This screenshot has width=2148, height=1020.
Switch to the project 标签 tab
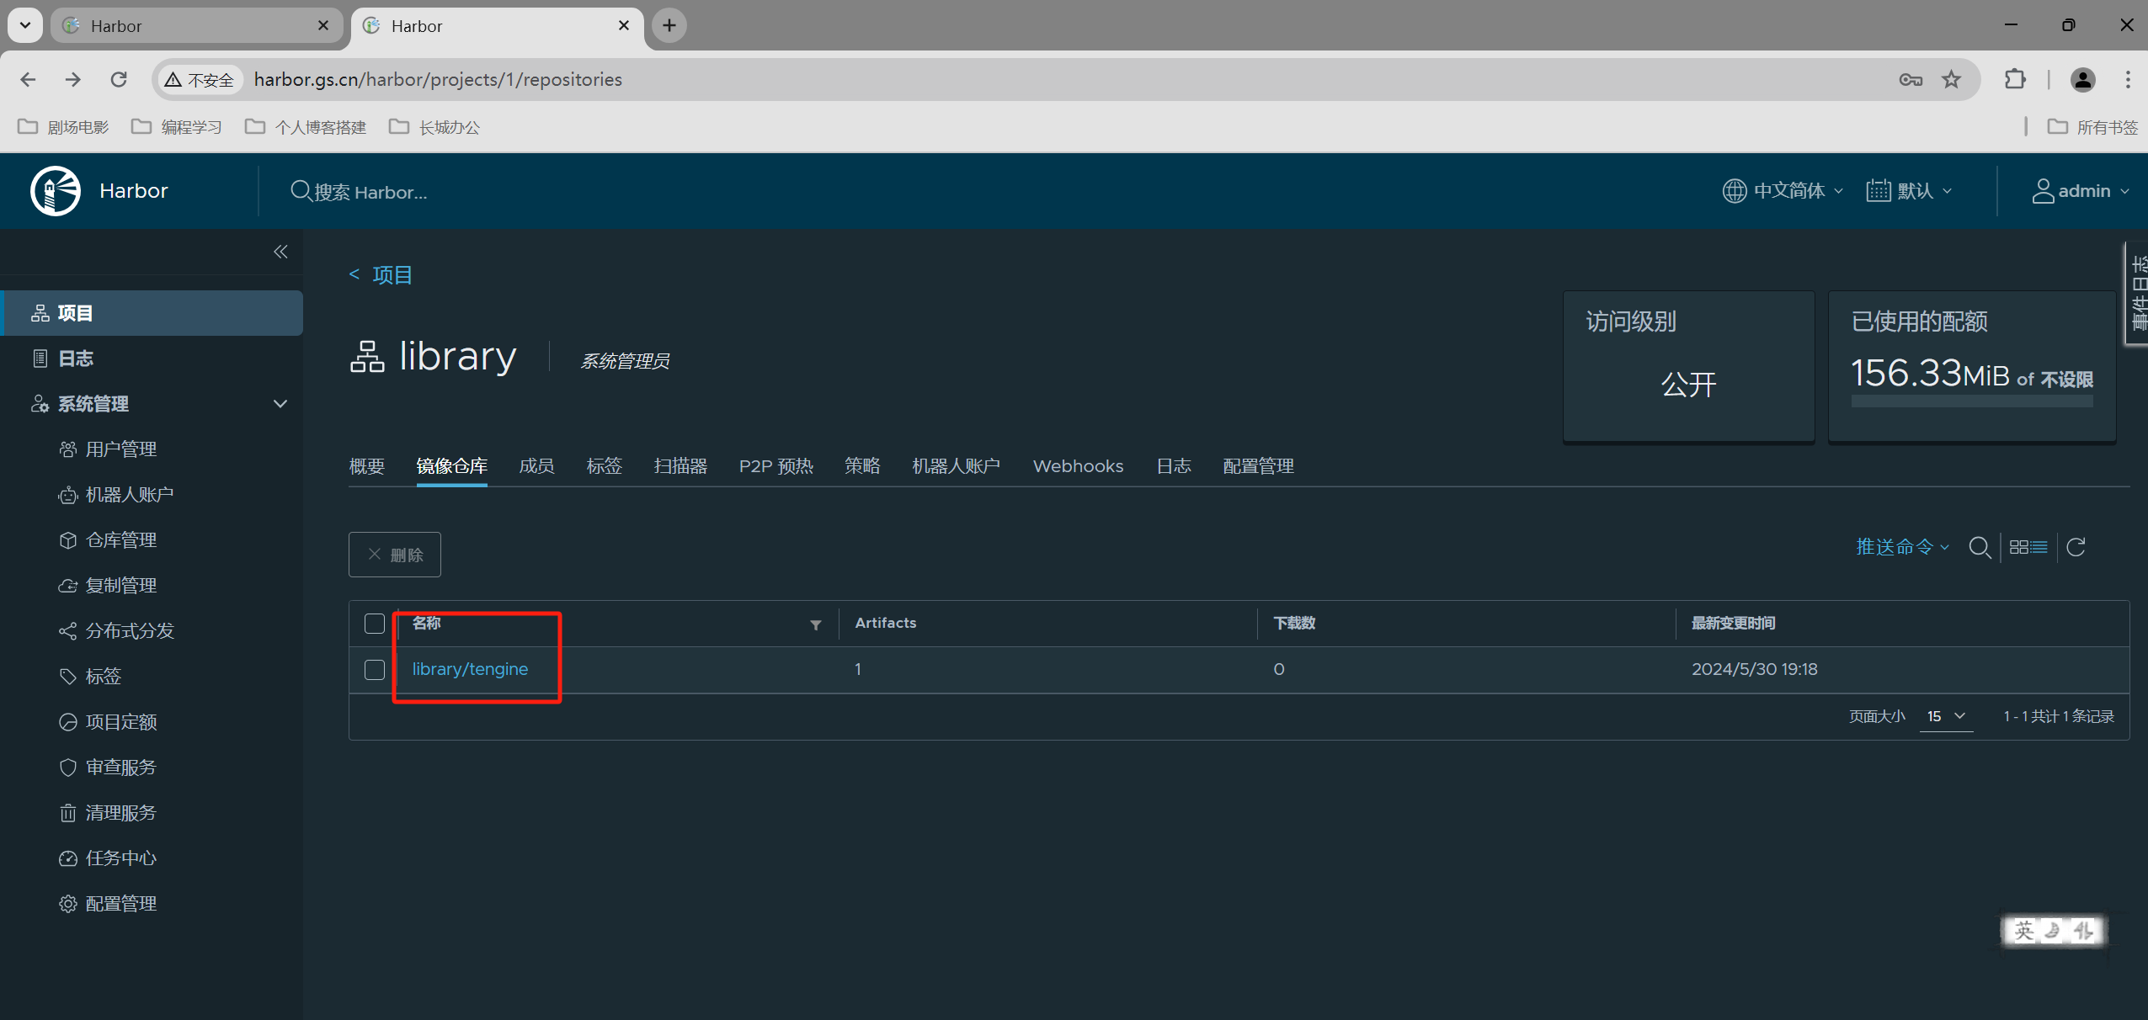[x=605, y=466]
